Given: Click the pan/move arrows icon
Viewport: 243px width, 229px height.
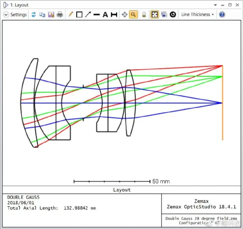Looking at the screenshot, I should (x=124, y=15).
